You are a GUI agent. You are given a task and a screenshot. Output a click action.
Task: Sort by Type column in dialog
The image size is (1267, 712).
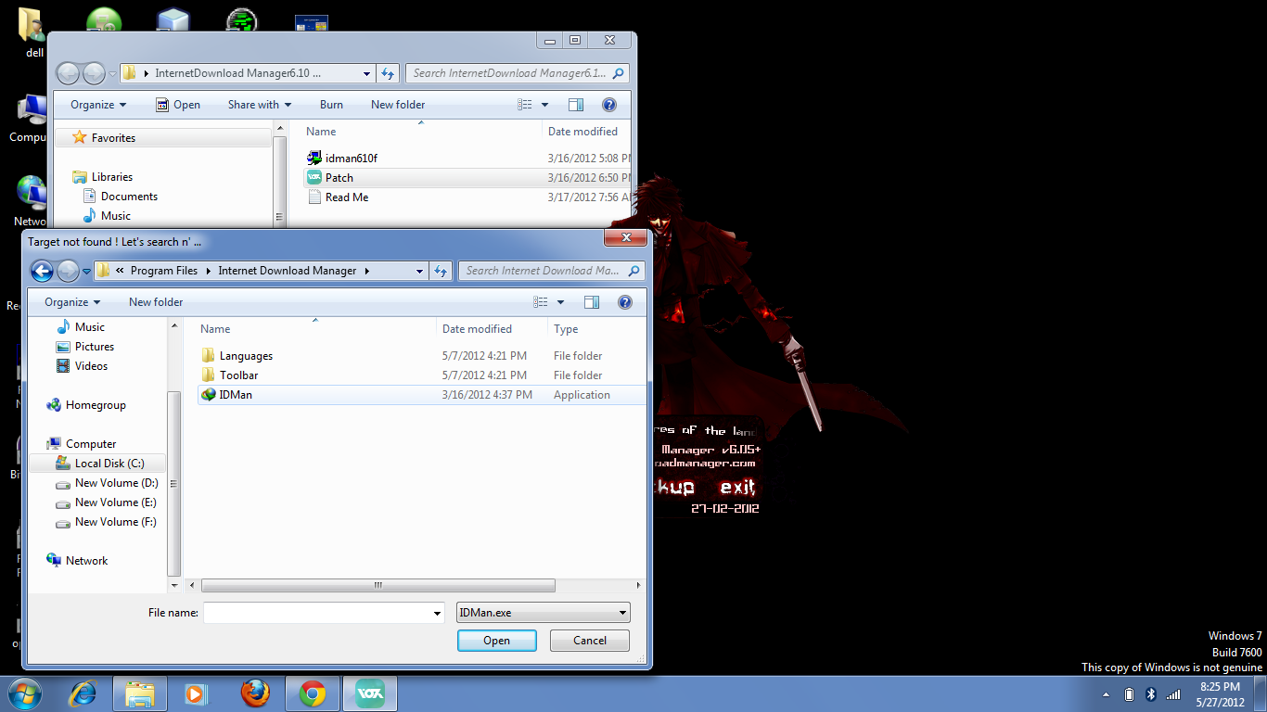click(566, 329)
